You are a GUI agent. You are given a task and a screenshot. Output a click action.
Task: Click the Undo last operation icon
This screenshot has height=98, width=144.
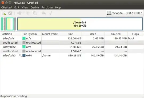click(44, 13)
